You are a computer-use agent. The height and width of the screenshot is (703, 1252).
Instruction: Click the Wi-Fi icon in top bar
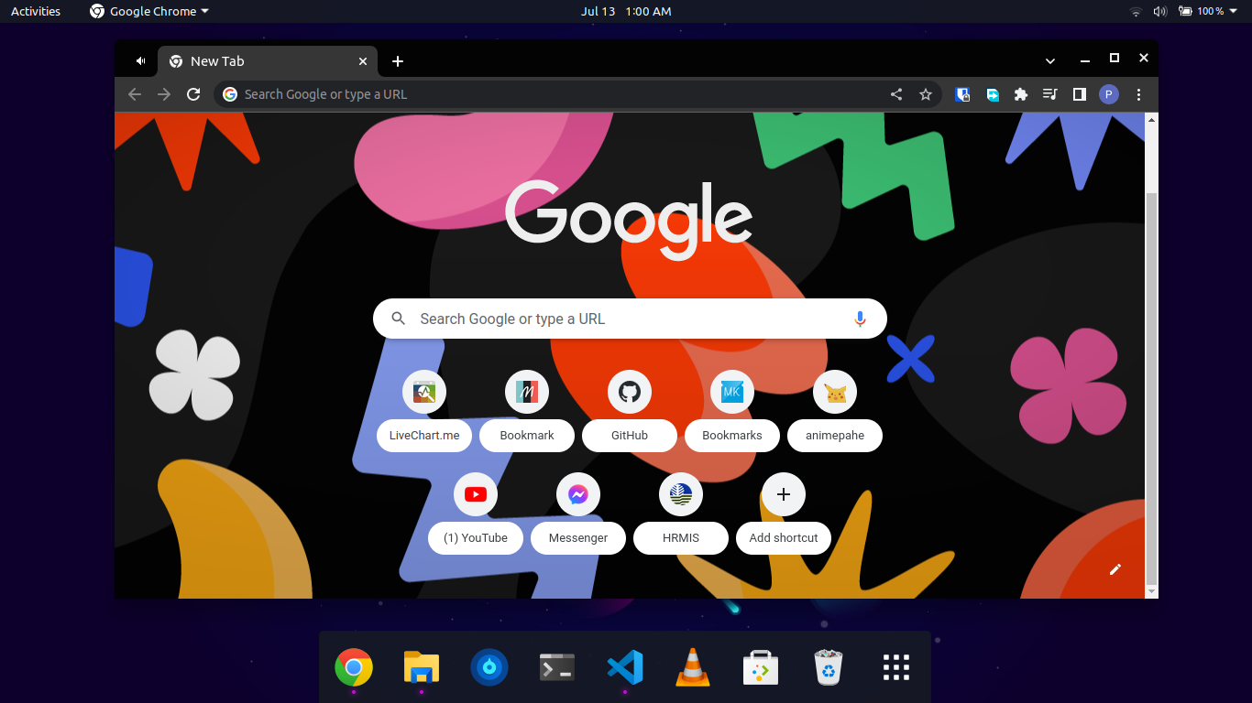[1136, 11]
